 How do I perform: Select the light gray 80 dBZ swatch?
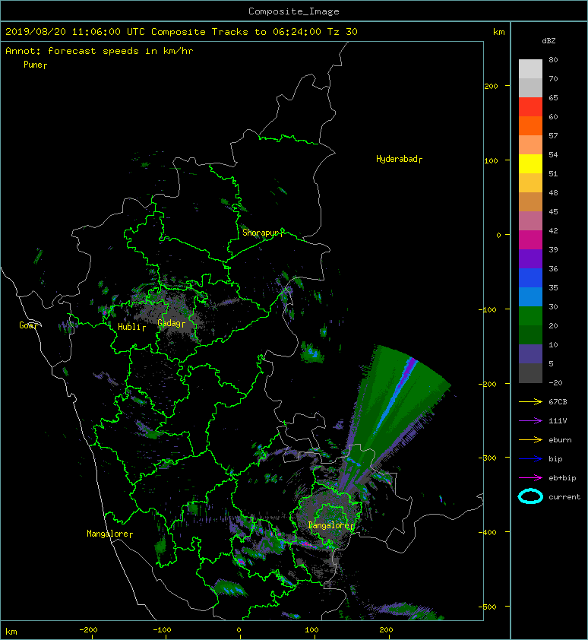pos(530,68)
